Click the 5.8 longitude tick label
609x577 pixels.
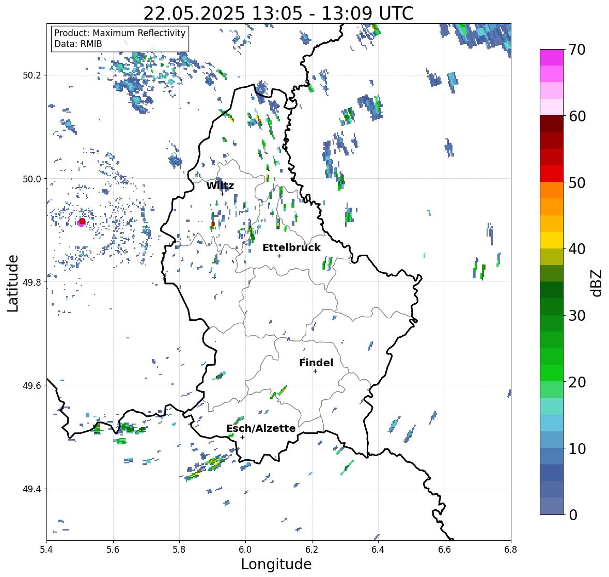point(179,549)
